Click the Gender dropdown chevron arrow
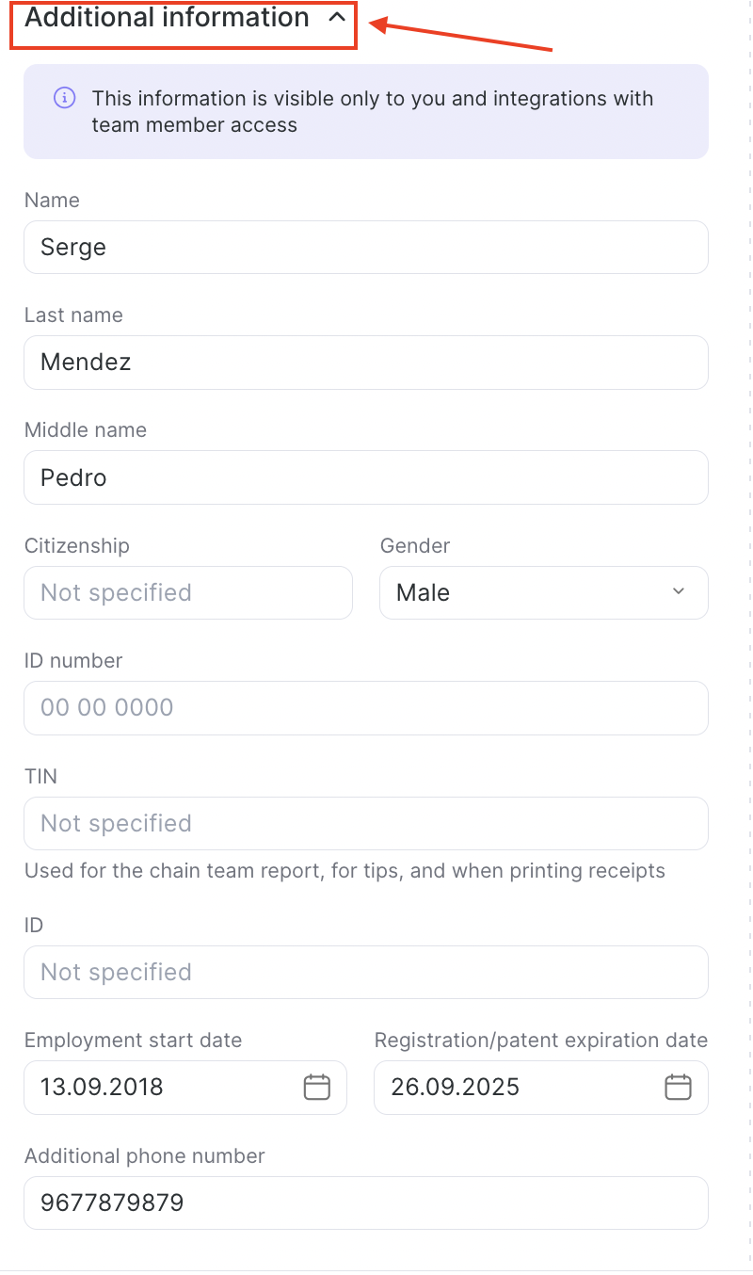This screenshot has height=1275, width=753. (679, 591)
